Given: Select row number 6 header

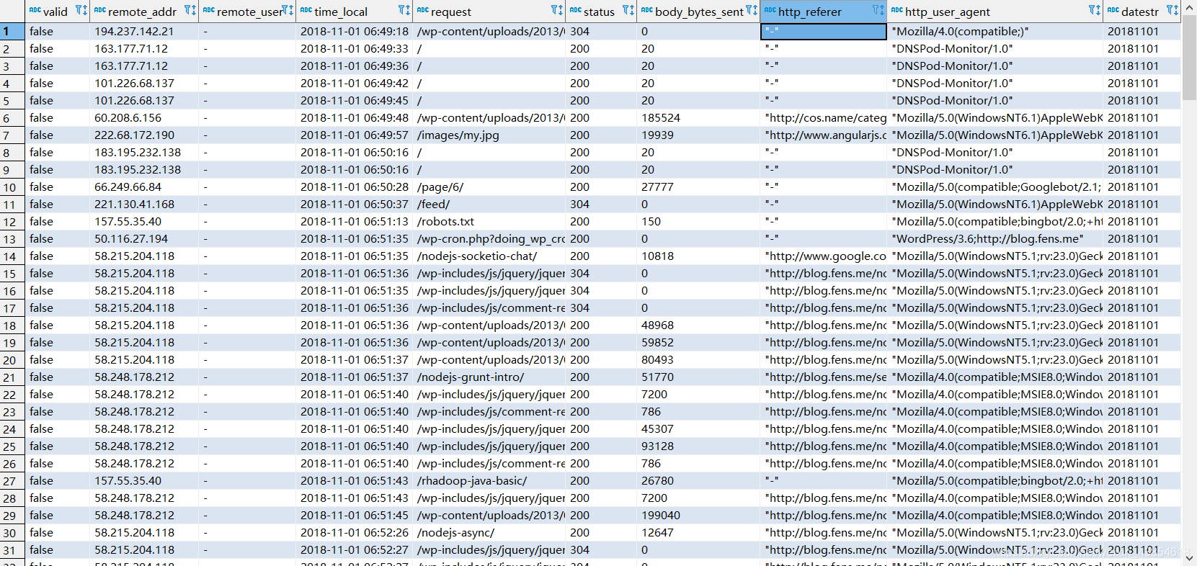Looking at the screenshot, I should (x=12, y=118).
